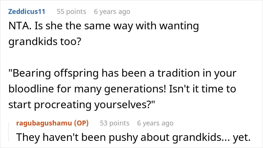Open the Zeddicus11 user profile
Image resolution: width=263 pixels, height=148 pixels.
[27, 12]
